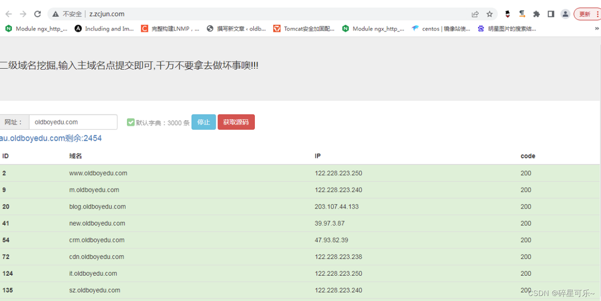
Task: Click the ID column header
Action: (5, 156)
